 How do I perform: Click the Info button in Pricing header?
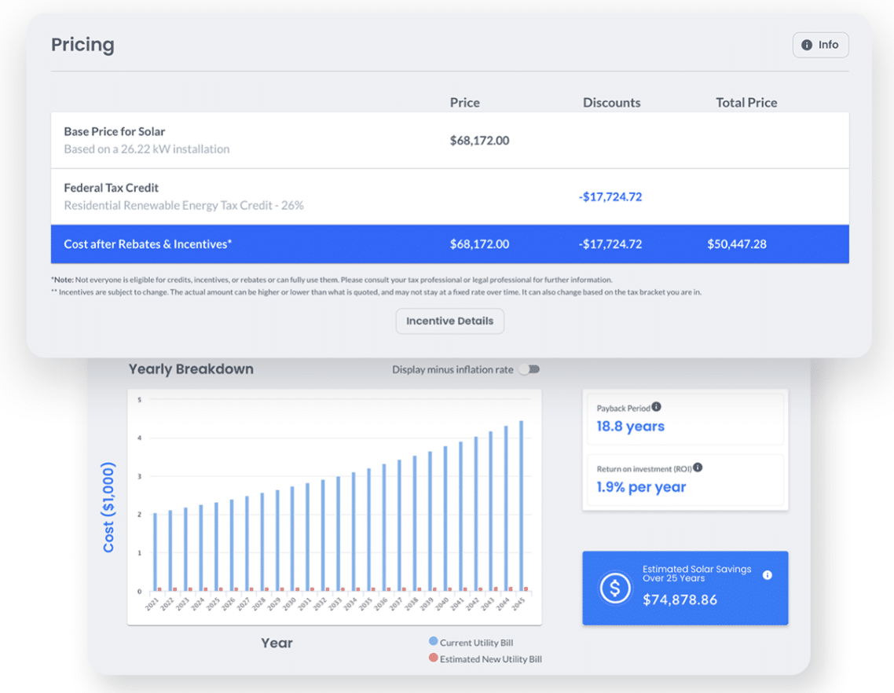click(x=820, y=45)
